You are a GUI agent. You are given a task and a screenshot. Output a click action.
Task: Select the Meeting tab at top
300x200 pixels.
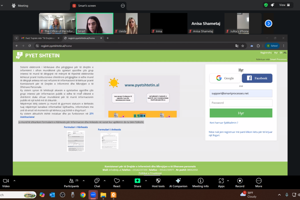click(20, 5)
